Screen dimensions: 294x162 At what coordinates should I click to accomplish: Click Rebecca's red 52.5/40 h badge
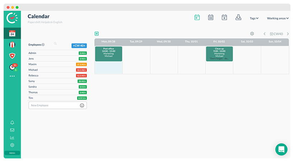click(81, 76)
